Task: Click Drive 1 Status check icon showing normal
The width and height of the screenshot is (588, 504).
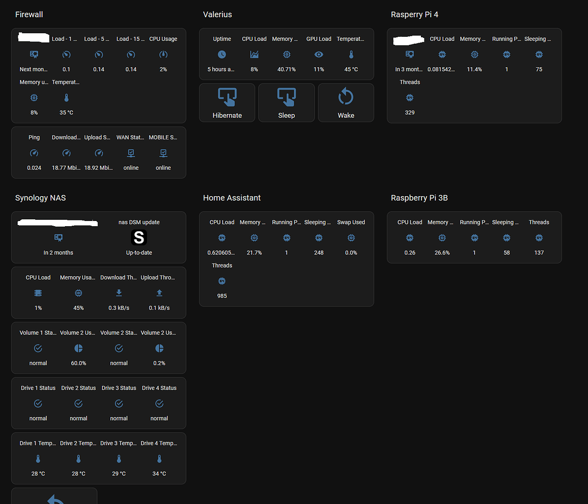Action: [38, 403]
